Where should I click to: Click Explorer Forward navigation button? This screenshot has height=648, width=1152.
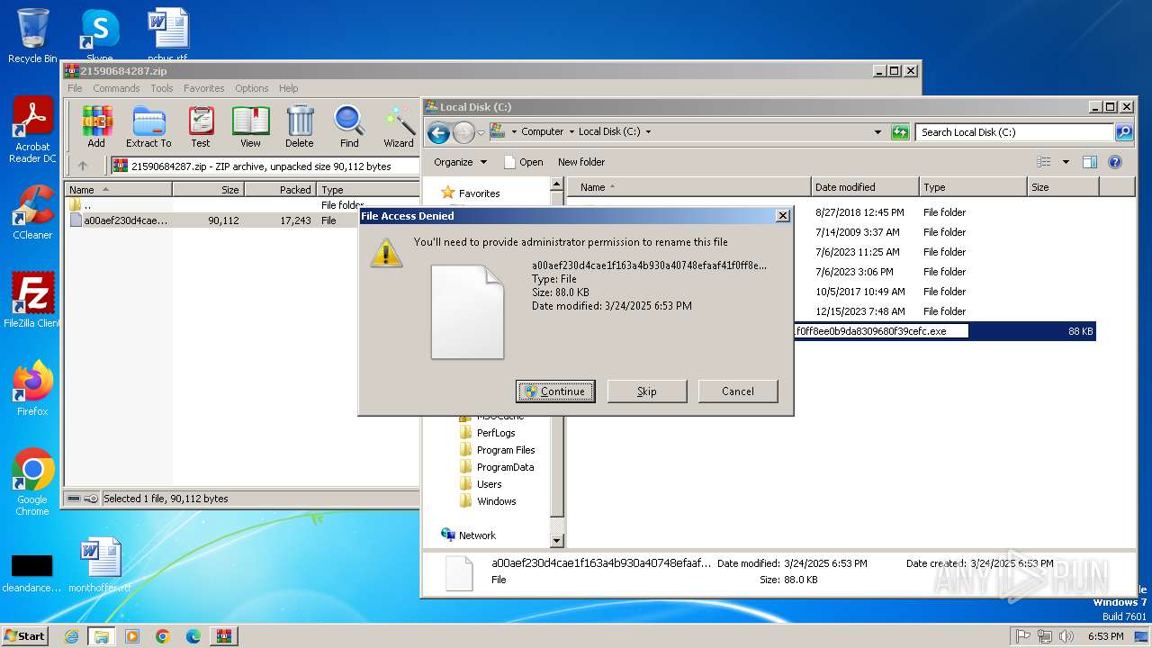pyautogui.click(x=463, y=133)
